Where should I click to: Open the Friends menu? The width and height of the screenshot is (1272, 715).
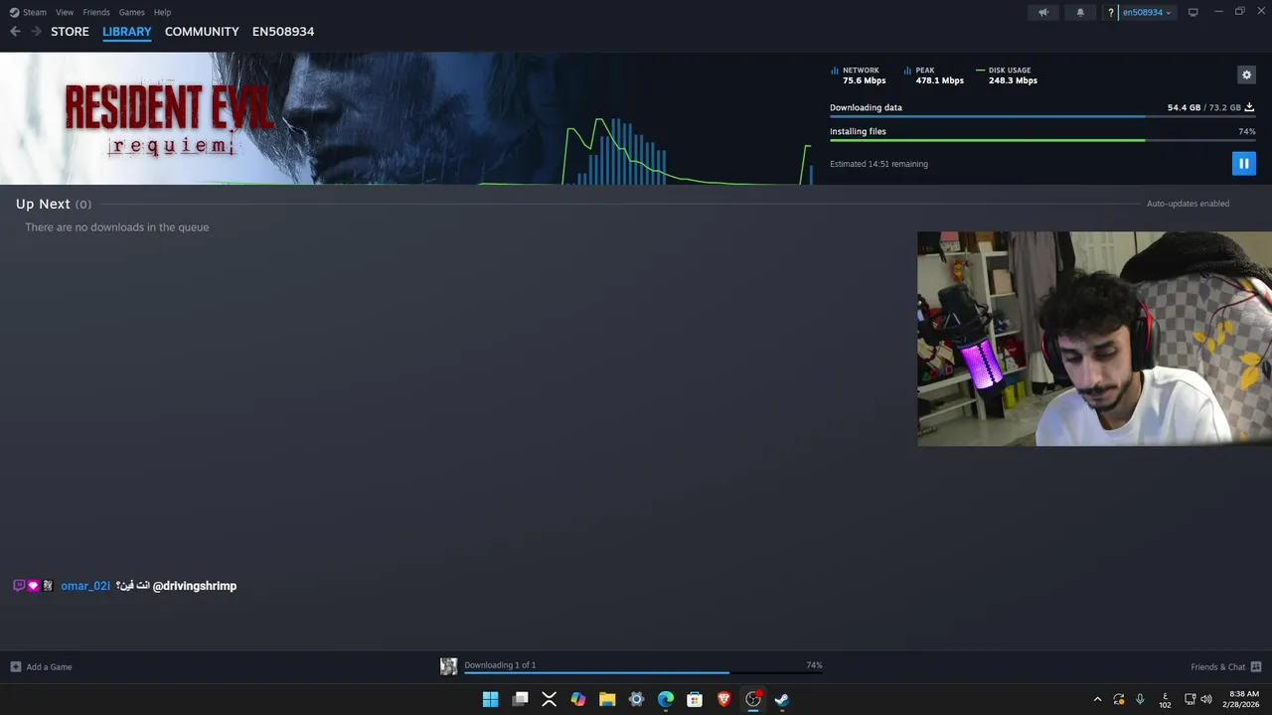96,12
